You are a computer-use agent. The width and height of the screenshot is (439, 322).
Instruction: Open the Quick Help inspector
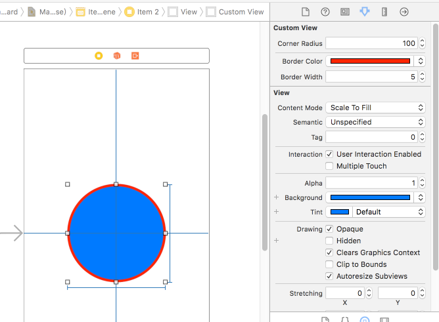pyautogui.click(x=325, y=12)
